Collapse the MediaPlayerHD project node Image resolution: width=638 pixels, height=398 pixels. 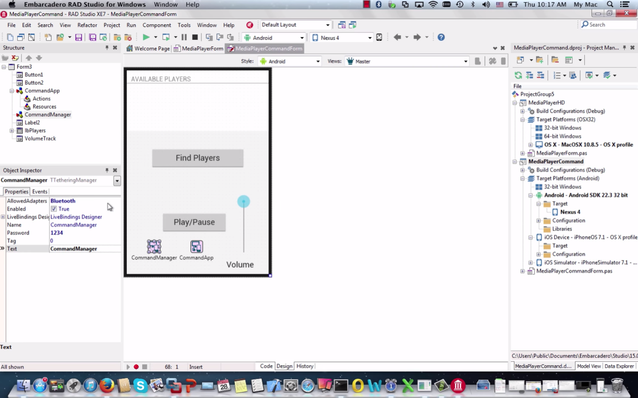point(515,103)
